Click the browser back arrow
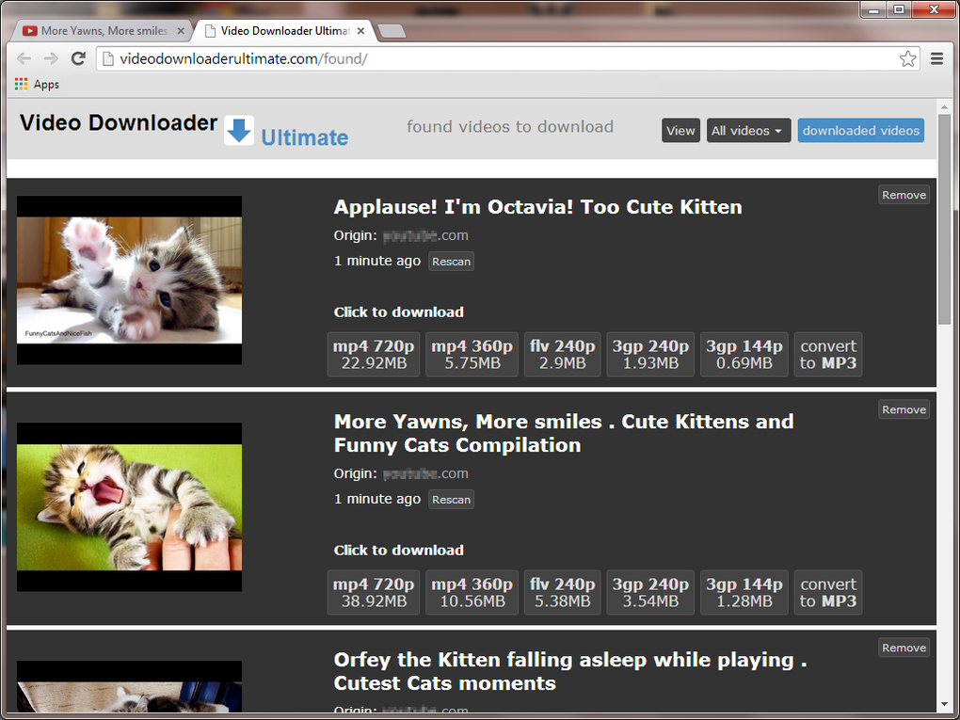960x720 pixels. coord(24,58)
